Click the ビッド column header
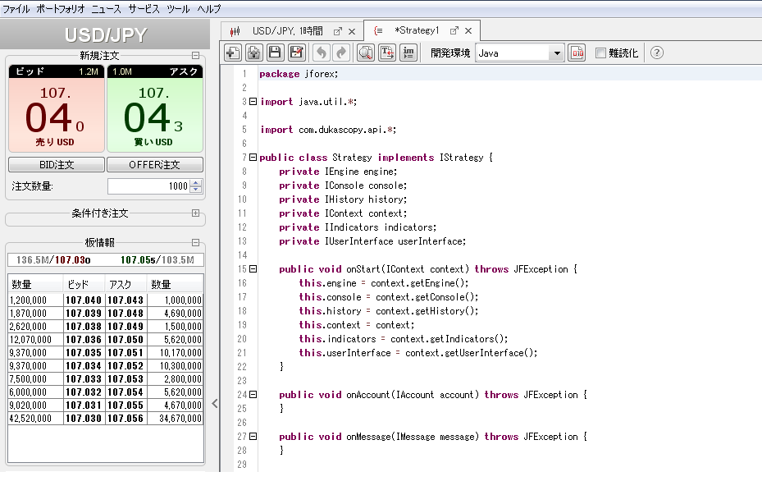Image resolution: width=762 pixels, height=504 pixels. coord(84,285)
